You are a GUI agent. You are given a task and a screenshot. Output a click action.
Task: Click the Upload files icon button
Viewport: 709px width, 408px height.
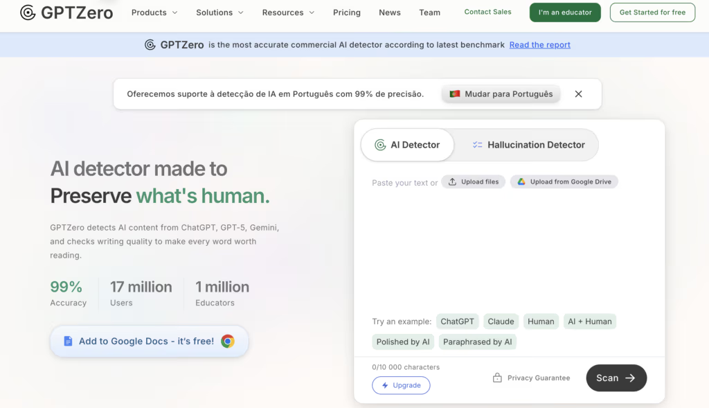pos(452,181)
